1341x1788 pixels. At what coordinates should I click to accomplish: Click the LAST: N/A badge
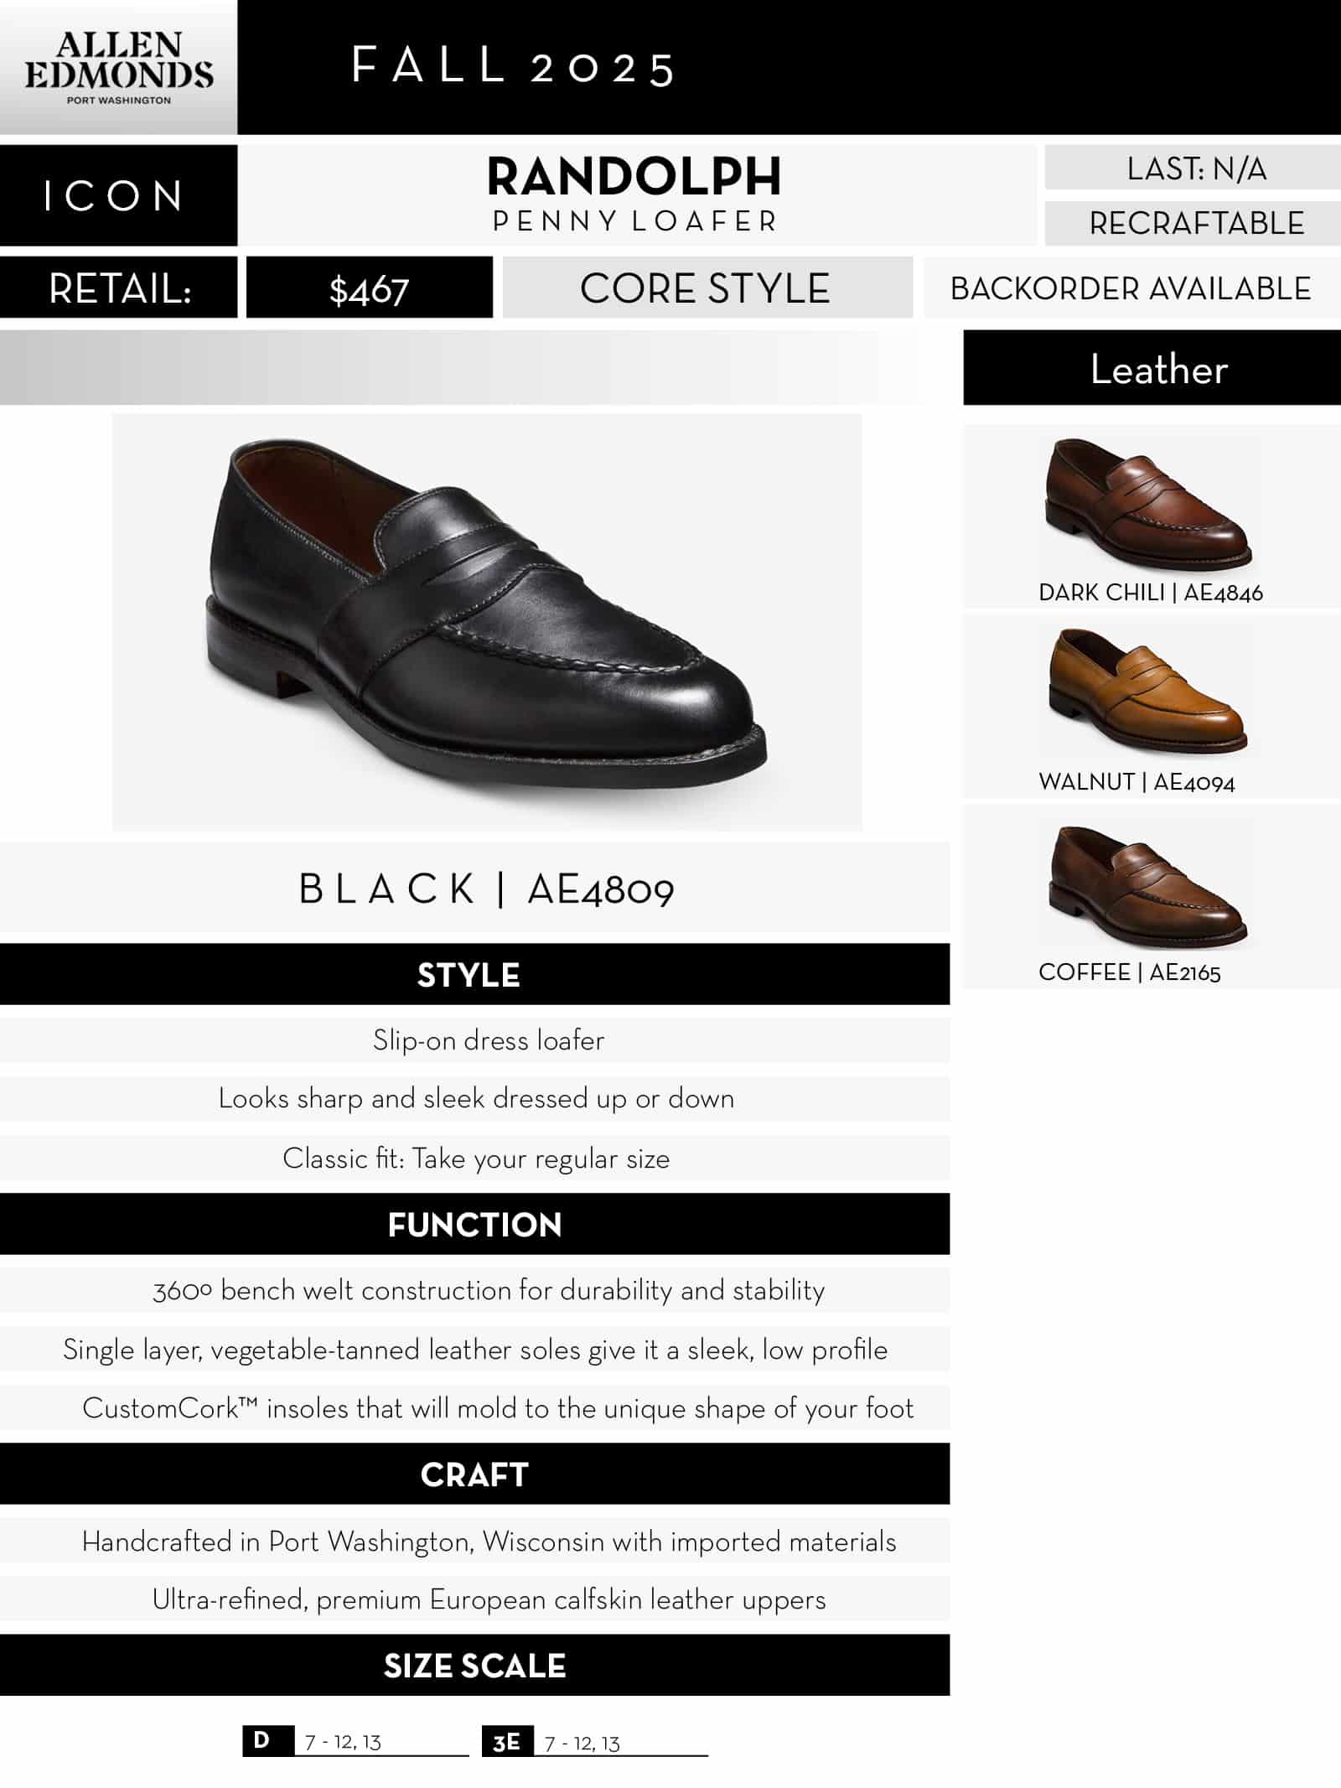point(1196,168)
